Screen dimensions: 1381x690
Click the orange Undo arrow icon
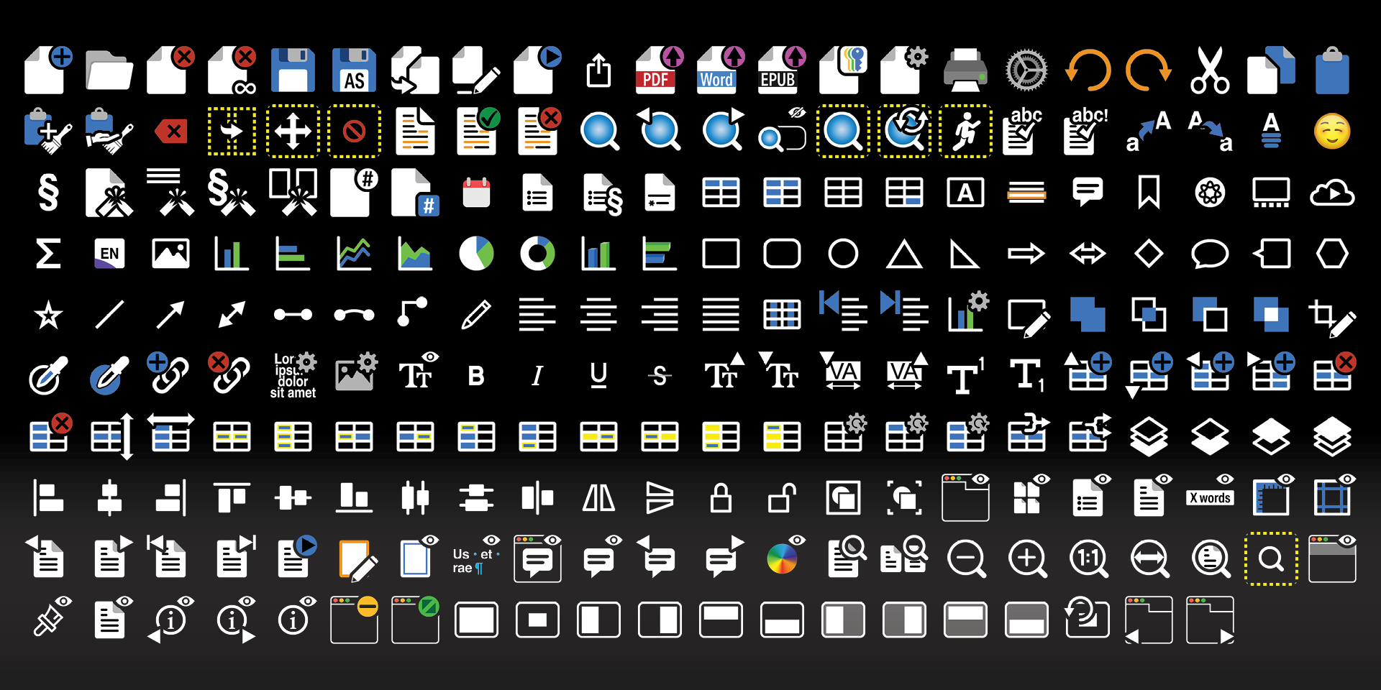point(1088,70)
